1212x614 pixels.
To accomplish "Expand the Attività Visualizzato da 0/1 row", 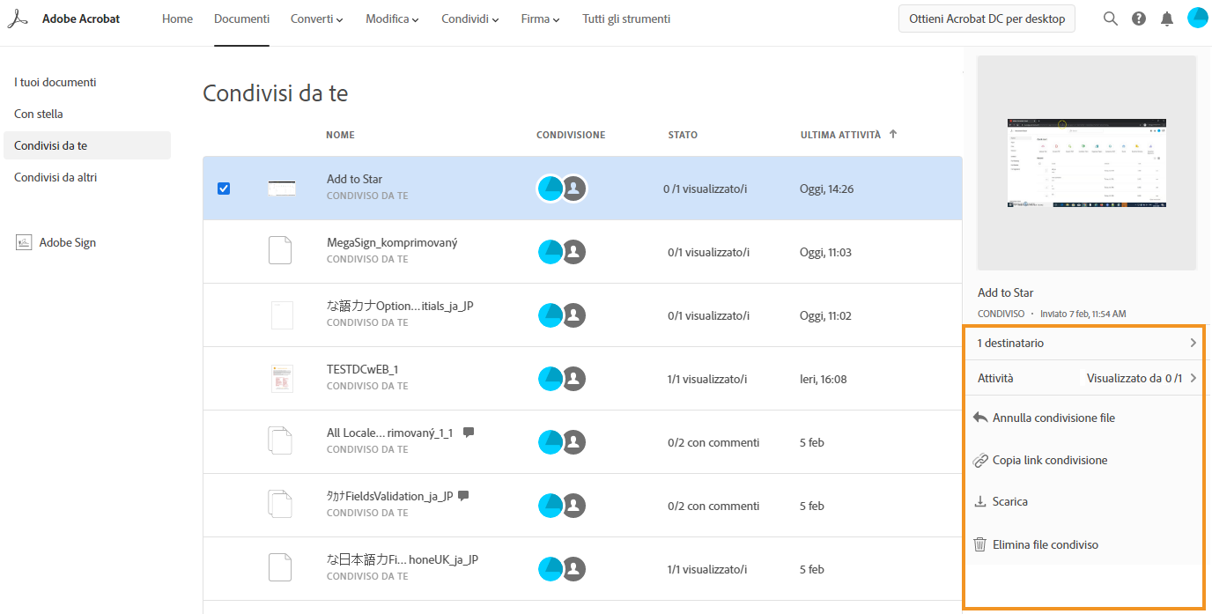I will (x=1083, y=378).
